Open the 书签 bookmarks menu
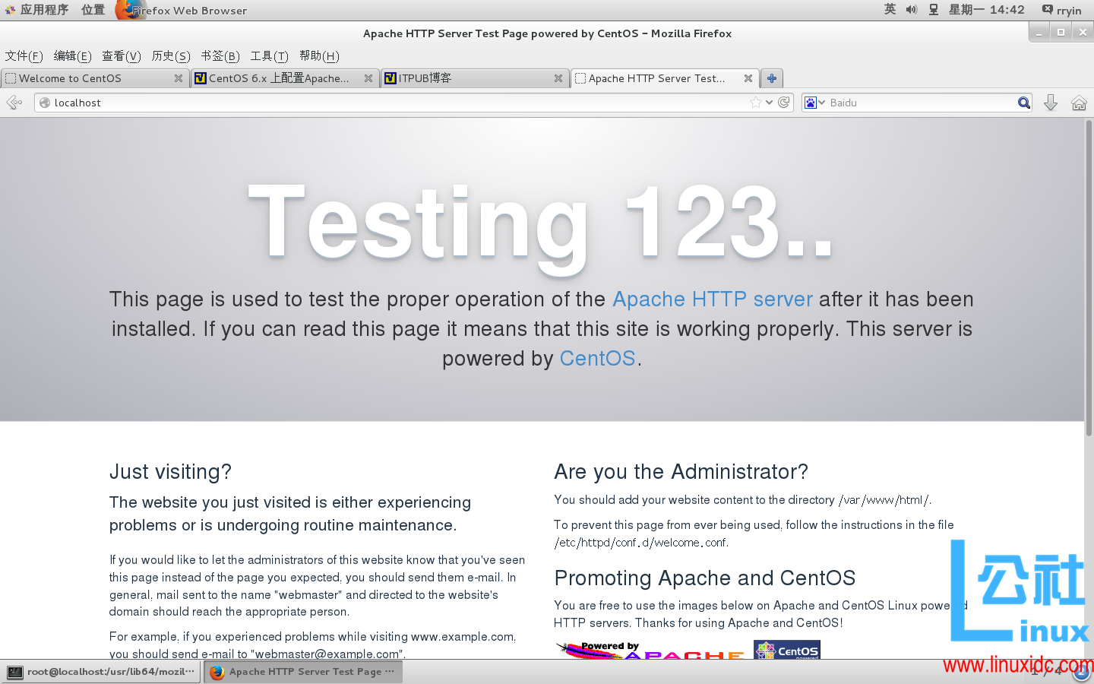1094x684 pixels. coord(220,56)
